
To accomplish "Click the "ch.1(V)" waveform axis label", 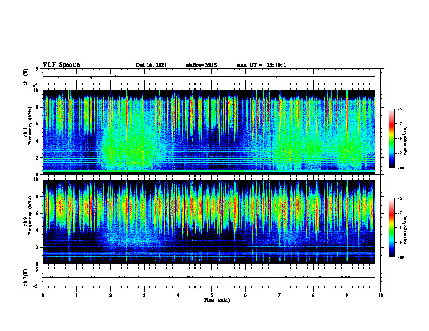I will [26, 77].
